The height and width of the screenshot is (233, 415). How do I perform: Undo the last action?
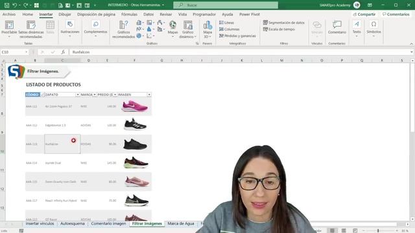click(x=14, y=5)
